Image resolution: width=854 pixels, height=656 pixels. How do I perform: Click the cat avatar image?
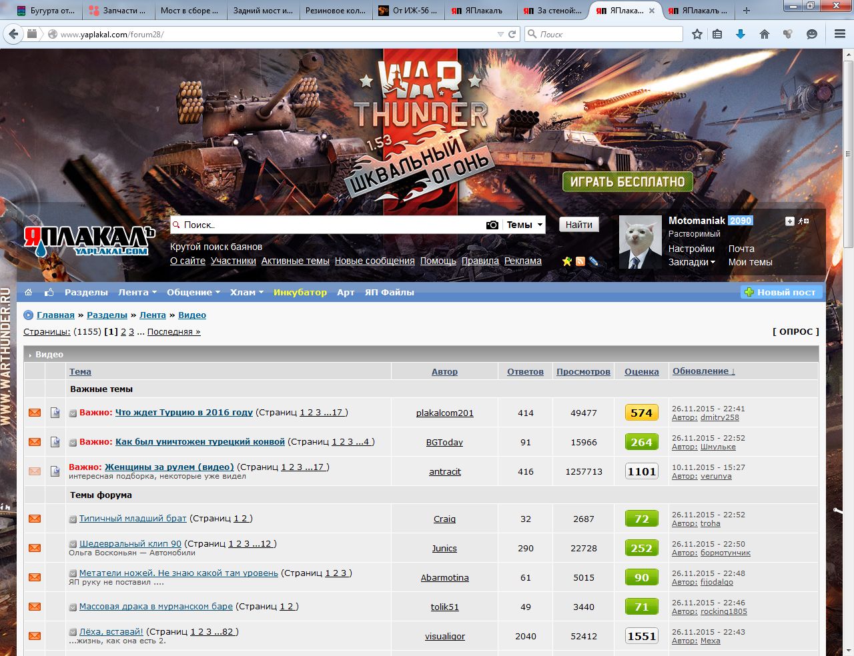(640, 242)
